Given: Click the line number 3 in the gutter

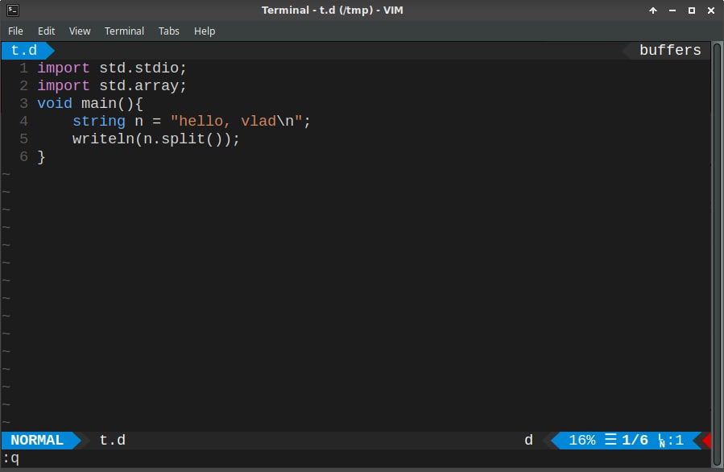Looking at the screenshot, I should (23, 103).
